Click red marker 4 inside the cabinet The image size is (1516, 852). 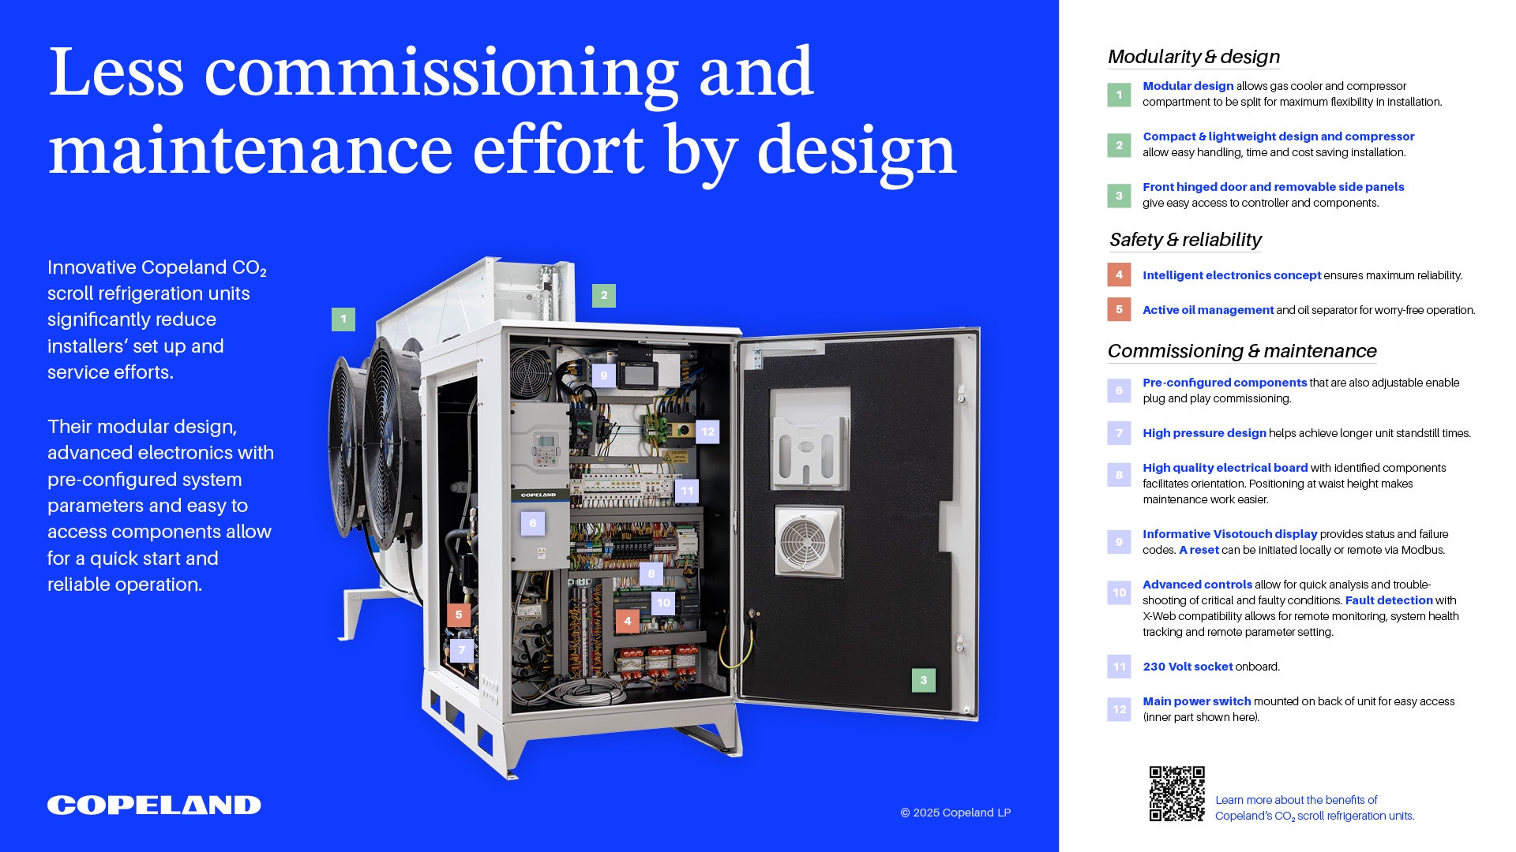pyautogui.click(x=628, y=621)
